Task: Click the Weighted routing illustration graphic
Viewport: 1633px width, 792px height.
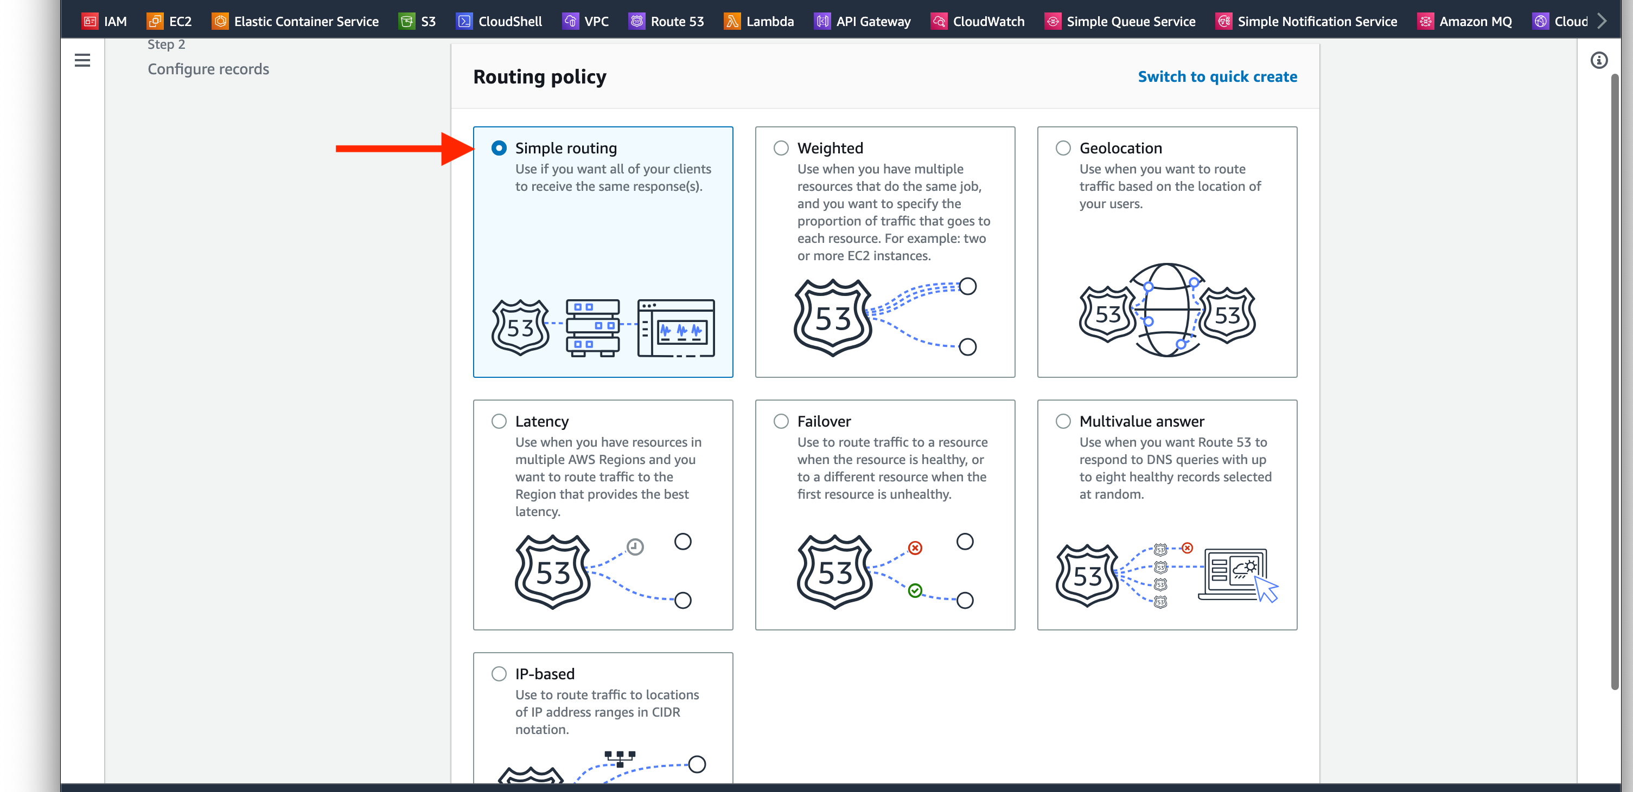Action: [x=885, y=318]
